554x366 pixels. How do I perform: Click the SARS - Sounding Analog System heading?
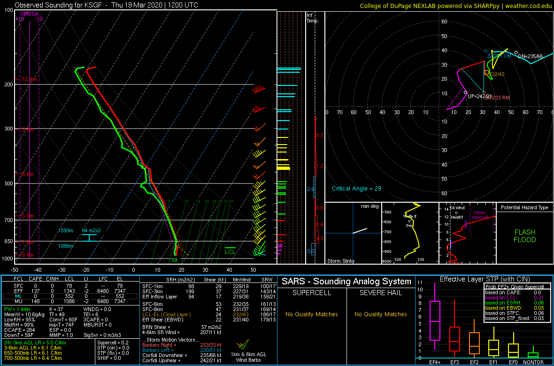(x=346, y=282)
